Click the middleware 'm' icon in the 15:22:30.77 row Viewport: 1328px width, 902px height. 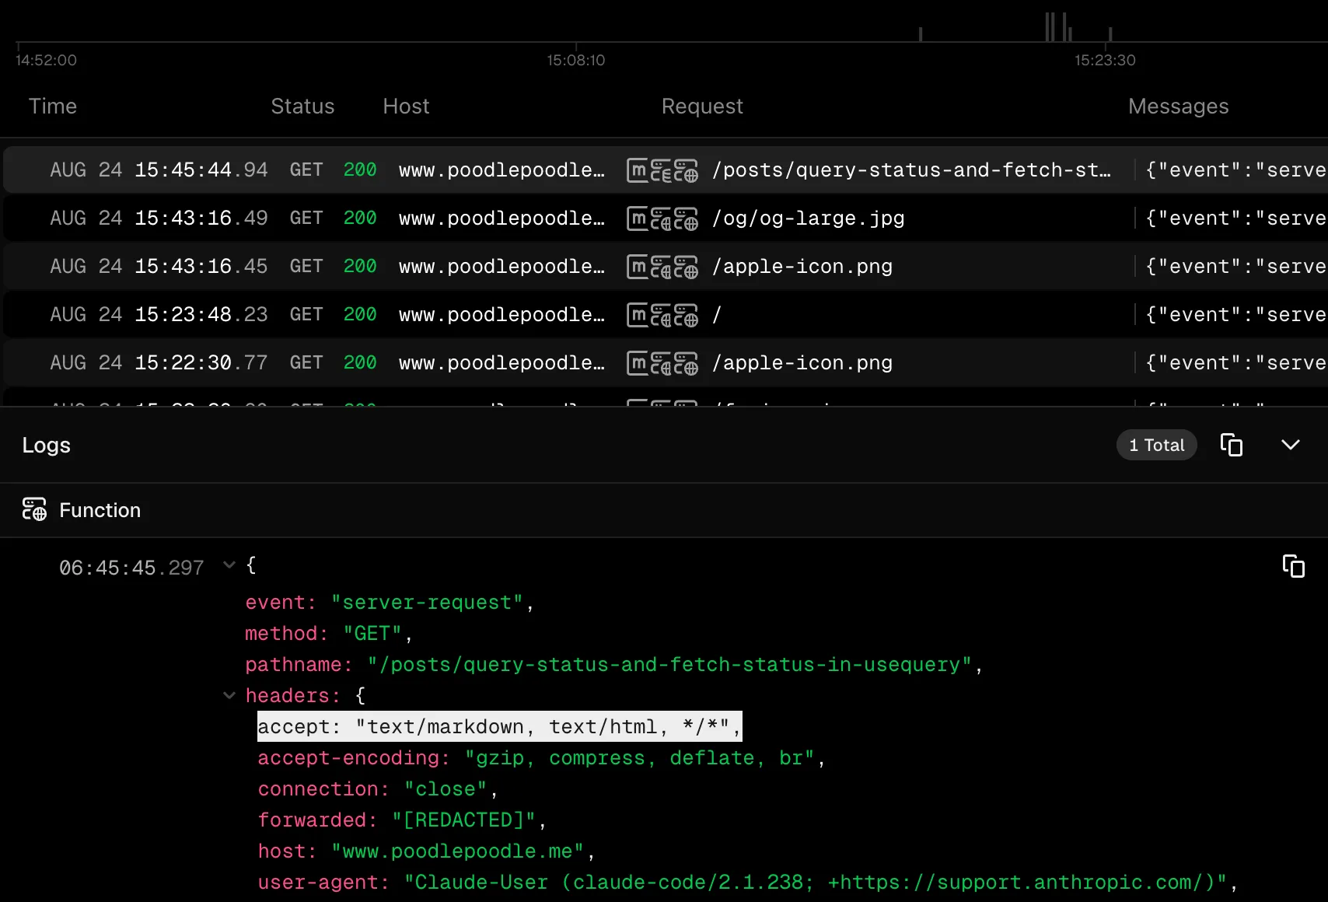pyautogui.click(x=638, y=363)
